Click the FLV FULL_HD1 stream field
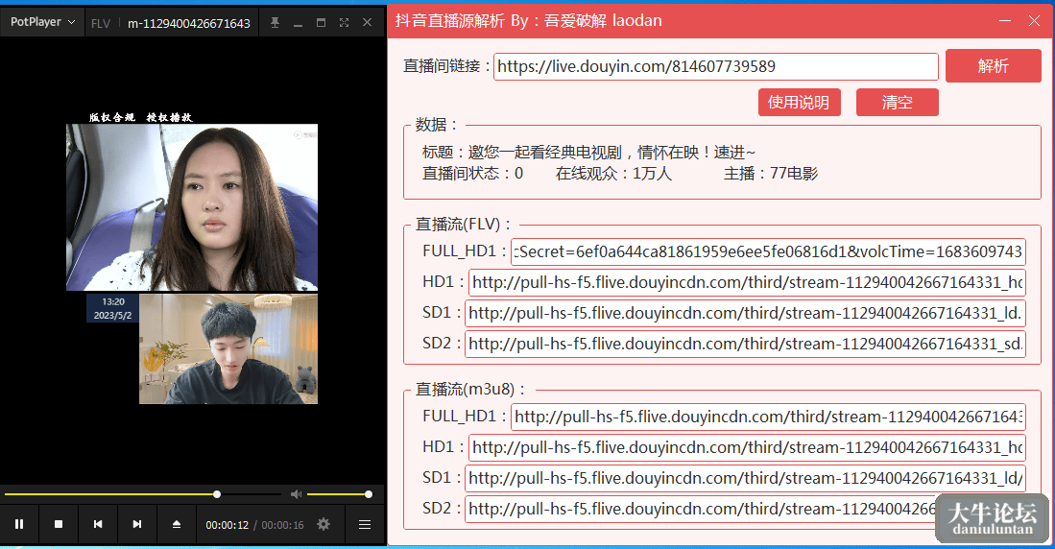 click(x=768, y=251)
